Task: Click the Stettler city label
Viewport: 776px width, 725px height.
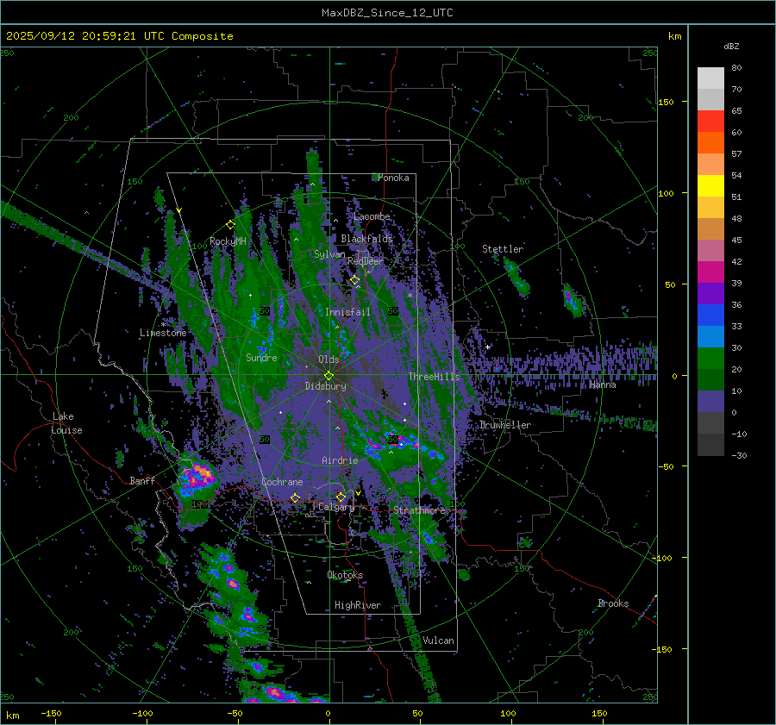Action: (x=503, y=249)
